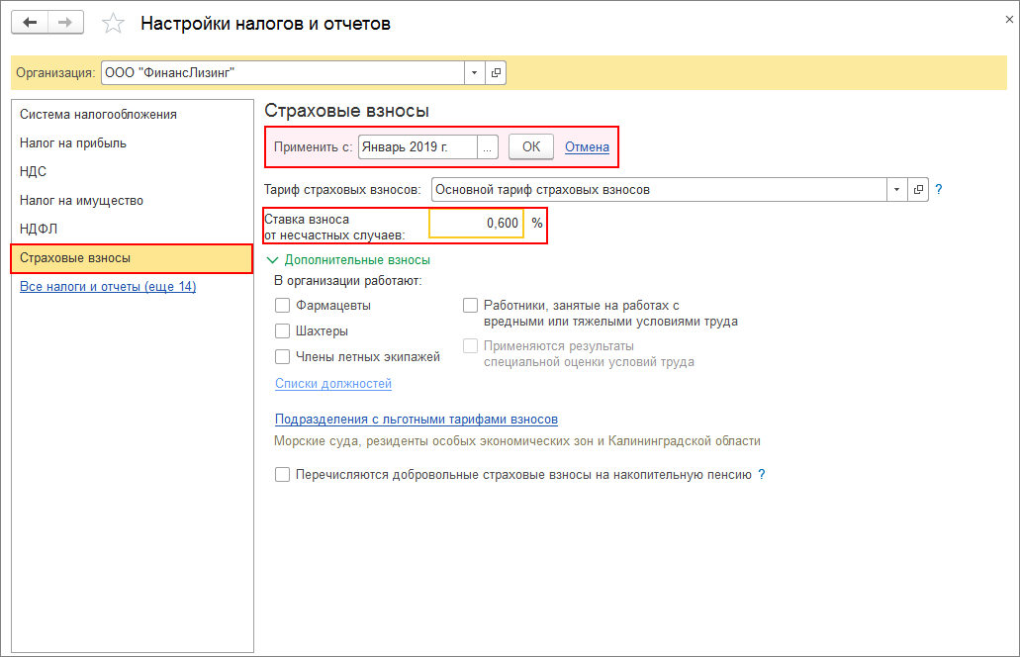Check the 'Шахтеры' option
The width and height of the screenshot is (1020, 657).
coord(283,331)
